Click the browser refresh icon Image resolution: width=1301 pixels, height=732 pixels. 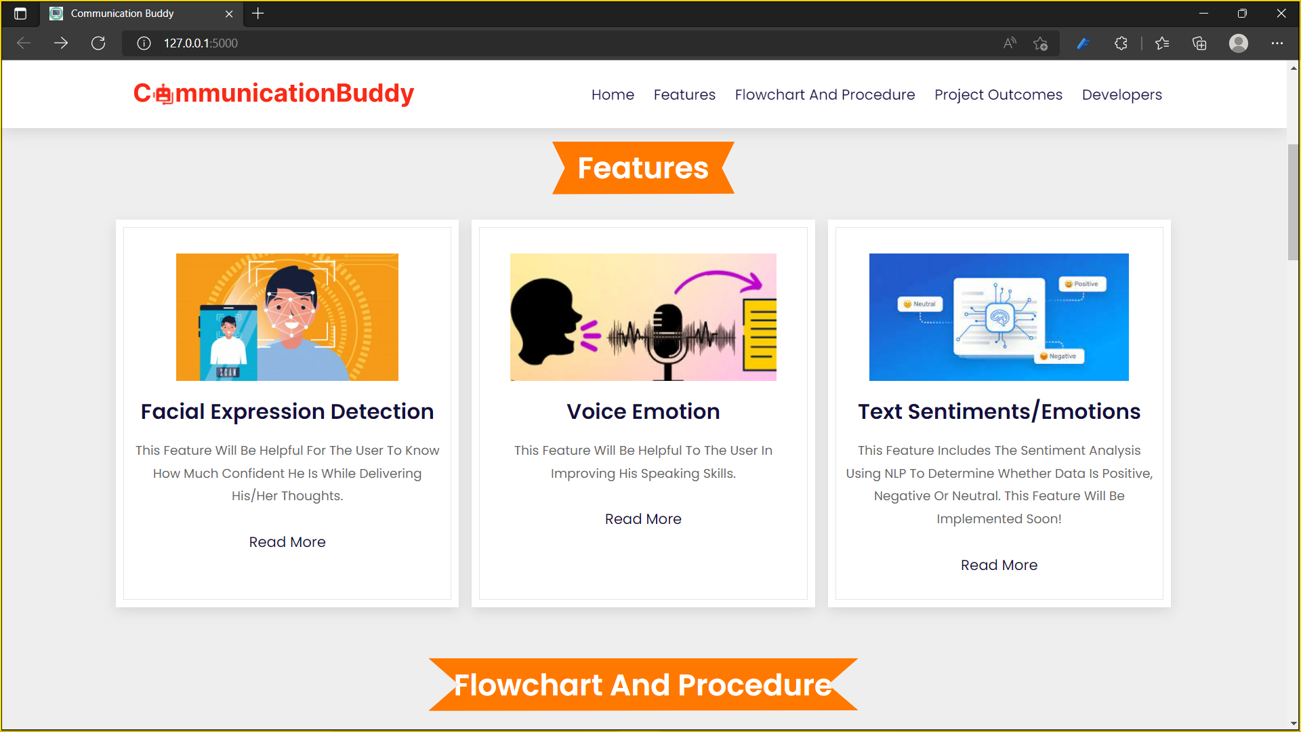(x=98, y=43)
